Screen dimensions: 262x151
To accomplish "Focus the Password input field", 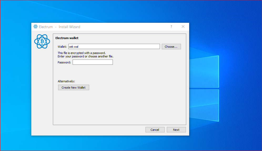I will (93, 62).
